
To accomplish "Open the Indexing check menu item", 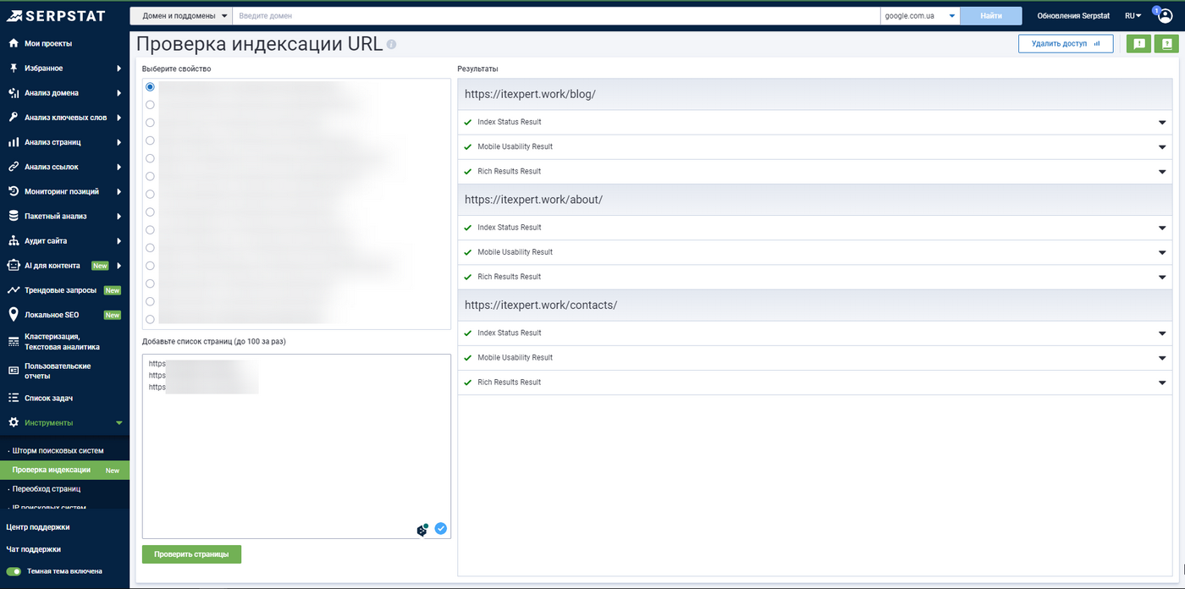I will (x=64, y=470).
